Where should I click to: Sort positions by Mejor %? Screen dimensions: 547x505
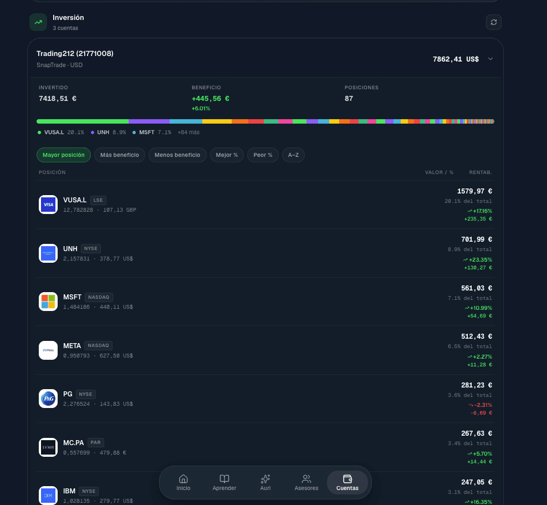[227, 155]
